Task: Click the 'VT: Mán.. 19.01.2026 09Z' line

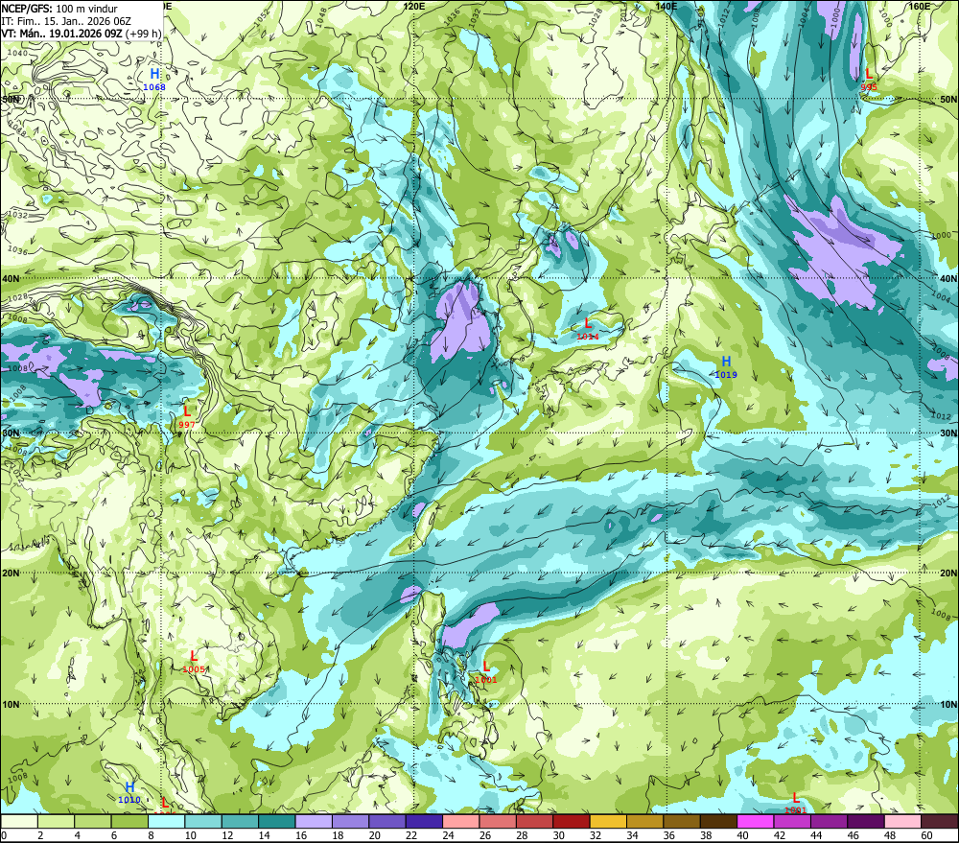Action: point(61,33)
